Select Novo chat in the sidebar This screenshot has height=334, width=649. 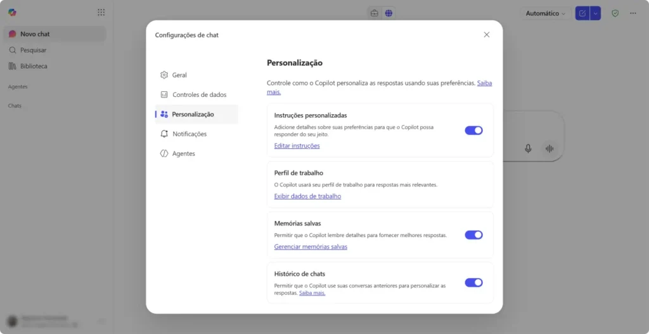pos(55,34)
